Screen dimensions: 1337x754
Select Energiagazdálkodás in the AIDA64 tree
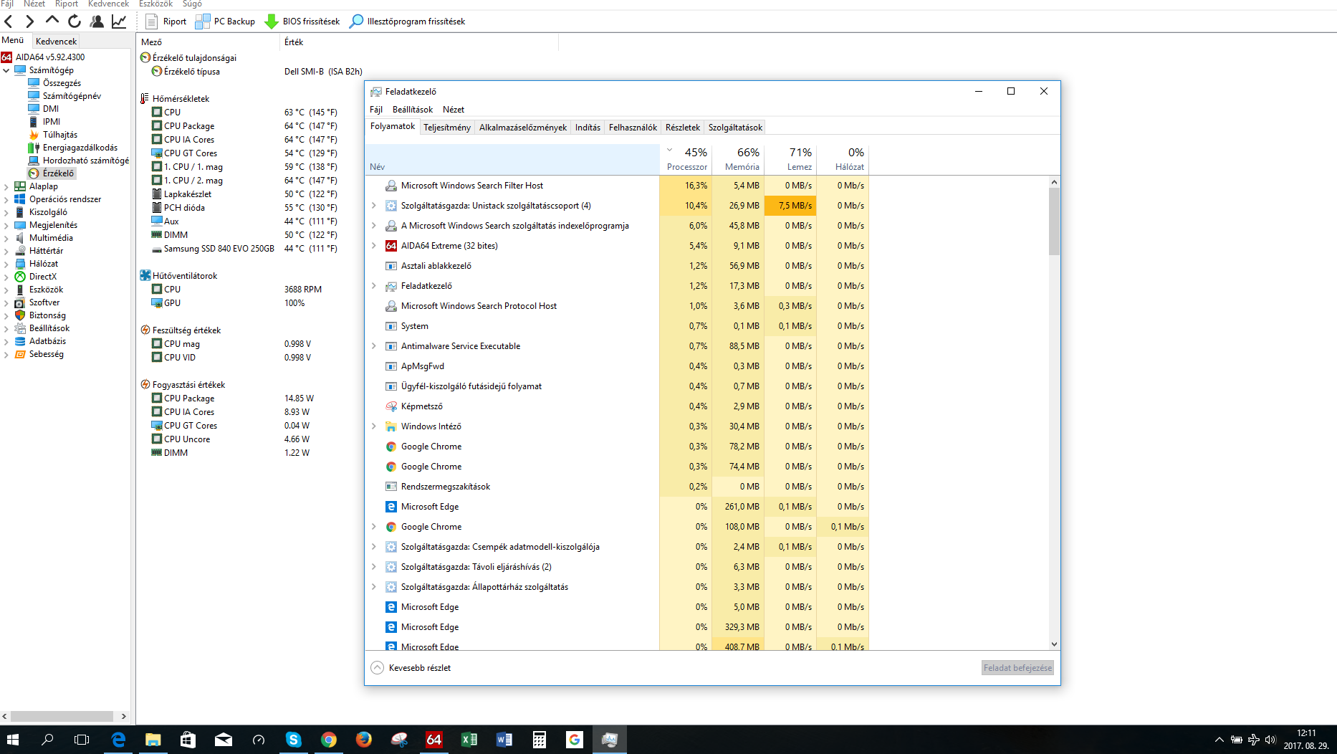[x=80, y=148]
